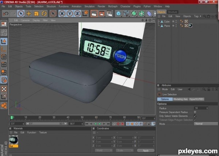Viewport: 219px width, 156px height.
Task: Go to the end of animation
Action: coord(108,124)
